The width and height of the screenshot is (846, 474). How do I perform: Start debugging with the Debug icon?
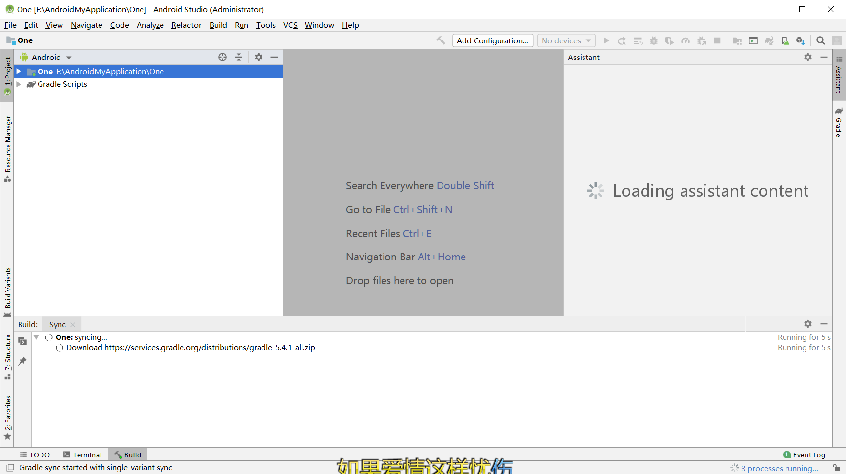(x=654, y=41)
